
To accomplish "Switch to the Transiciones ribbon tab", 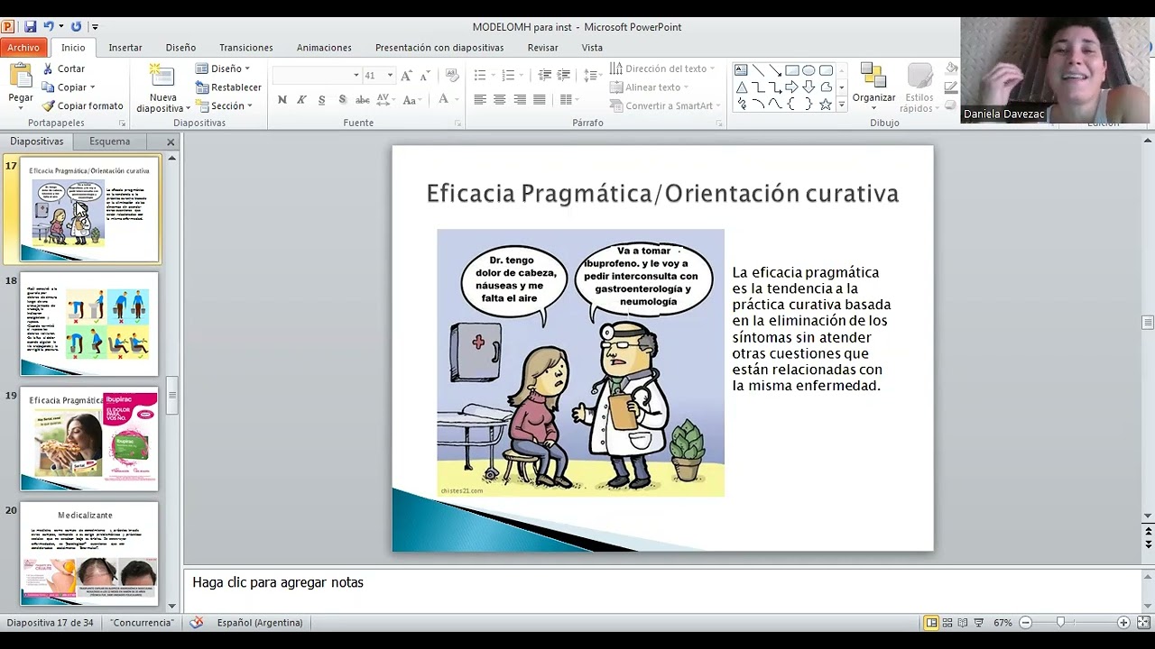I will 246,48.
